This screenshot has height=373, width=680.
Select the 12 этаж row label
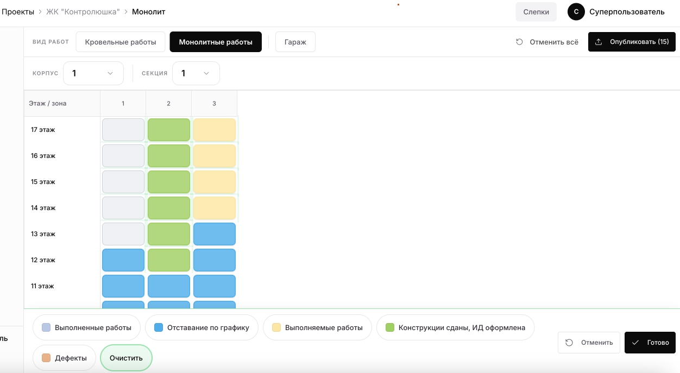tap(43, 260)
